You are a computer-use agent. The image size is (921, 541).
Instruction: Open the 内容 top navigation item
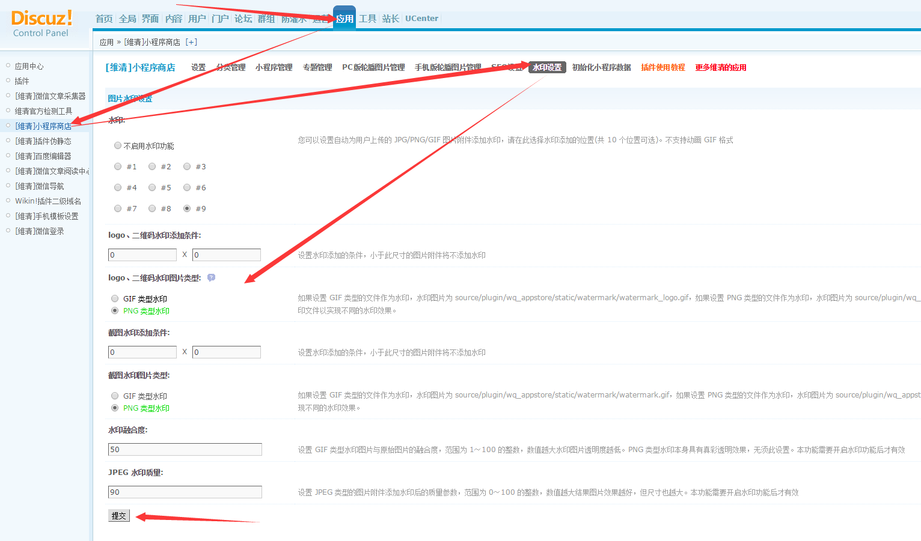[x=174, y=19]
